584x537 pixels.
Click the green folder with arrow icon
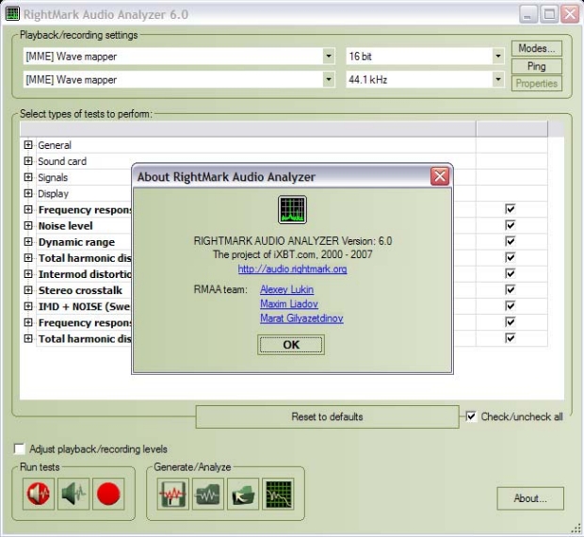tap(242, 494)
